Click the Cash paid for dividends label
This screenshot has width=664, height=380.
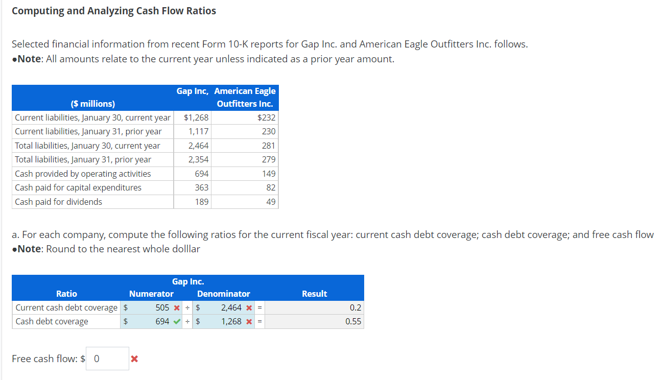59,202
